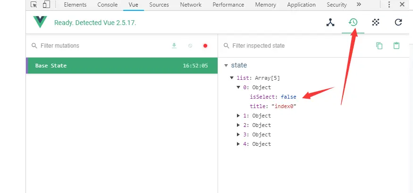413x193 pixels.
Task: Collapse the state tree root
Action: click(226, 66)
